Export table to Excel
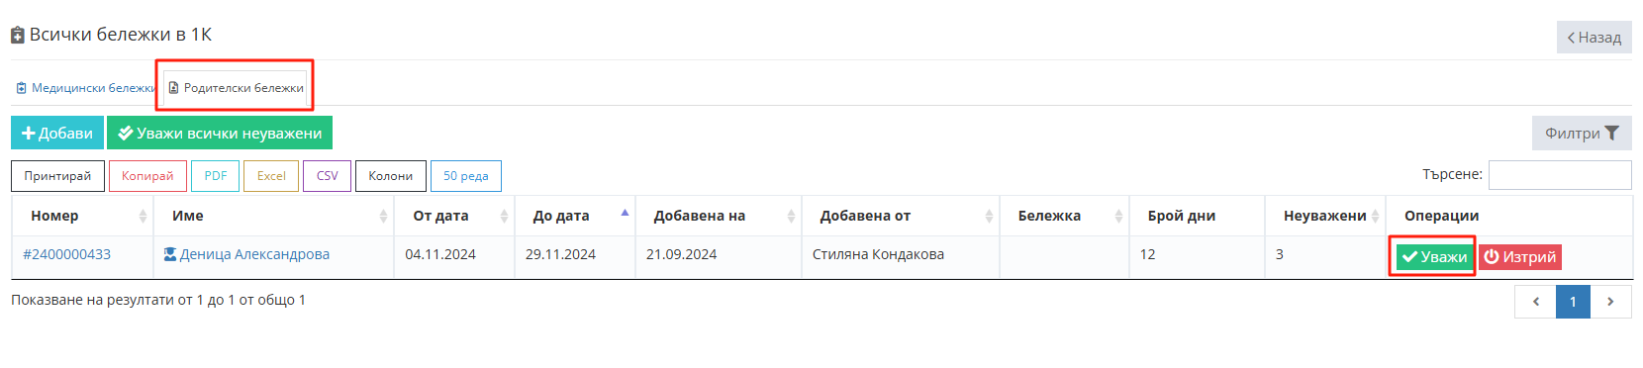This screenshot has width=1643, height=368. tap(271, 176)
